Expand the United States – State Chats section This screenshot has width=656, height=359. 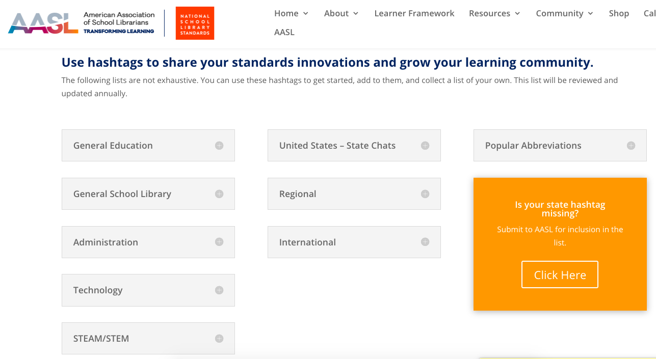click(425, 145)
